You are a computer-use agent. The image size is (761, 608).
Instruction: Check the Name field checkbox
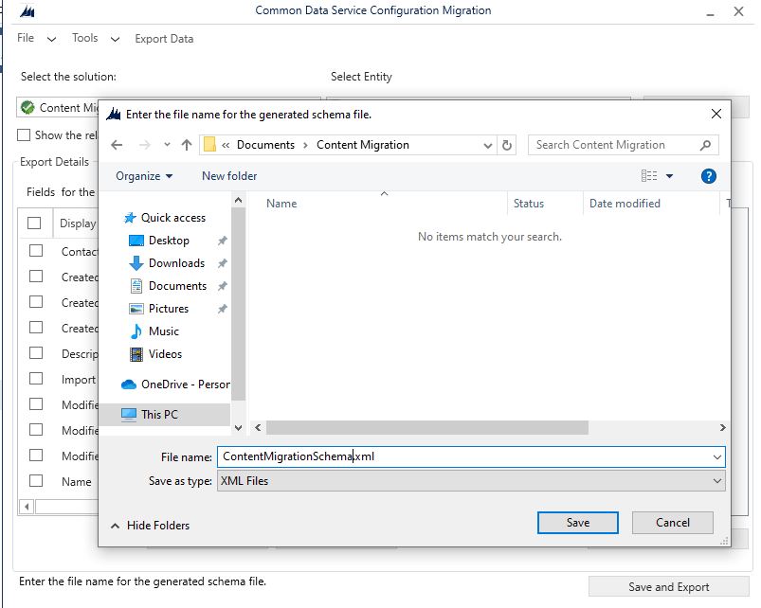[36, 481]
